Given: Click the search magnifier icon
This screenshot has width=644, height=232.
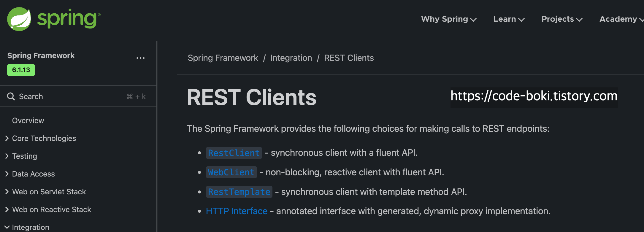Looking at the screenshot, I should tap(11, 96).
